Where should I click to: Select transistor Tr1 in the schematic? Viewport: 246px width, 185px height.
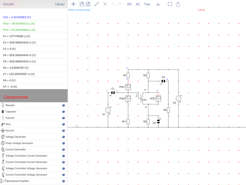point(141,98)
